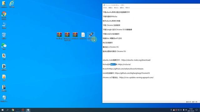Open the taskbar clock and date

click(x=191, y=110)
